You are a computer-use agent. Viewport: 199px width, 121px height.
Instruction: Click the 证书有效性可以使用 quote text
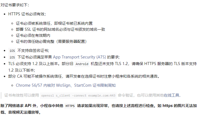(x=22, y=95)
